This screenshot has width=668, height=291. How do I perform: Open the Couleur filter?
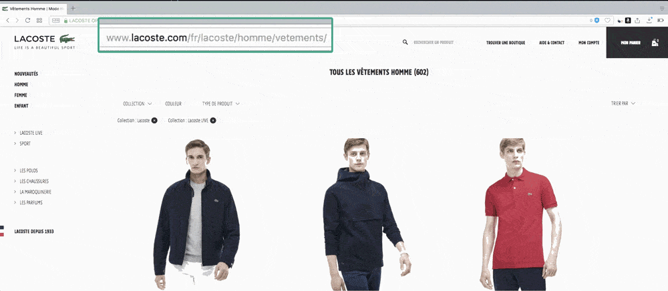coord(174,103)
